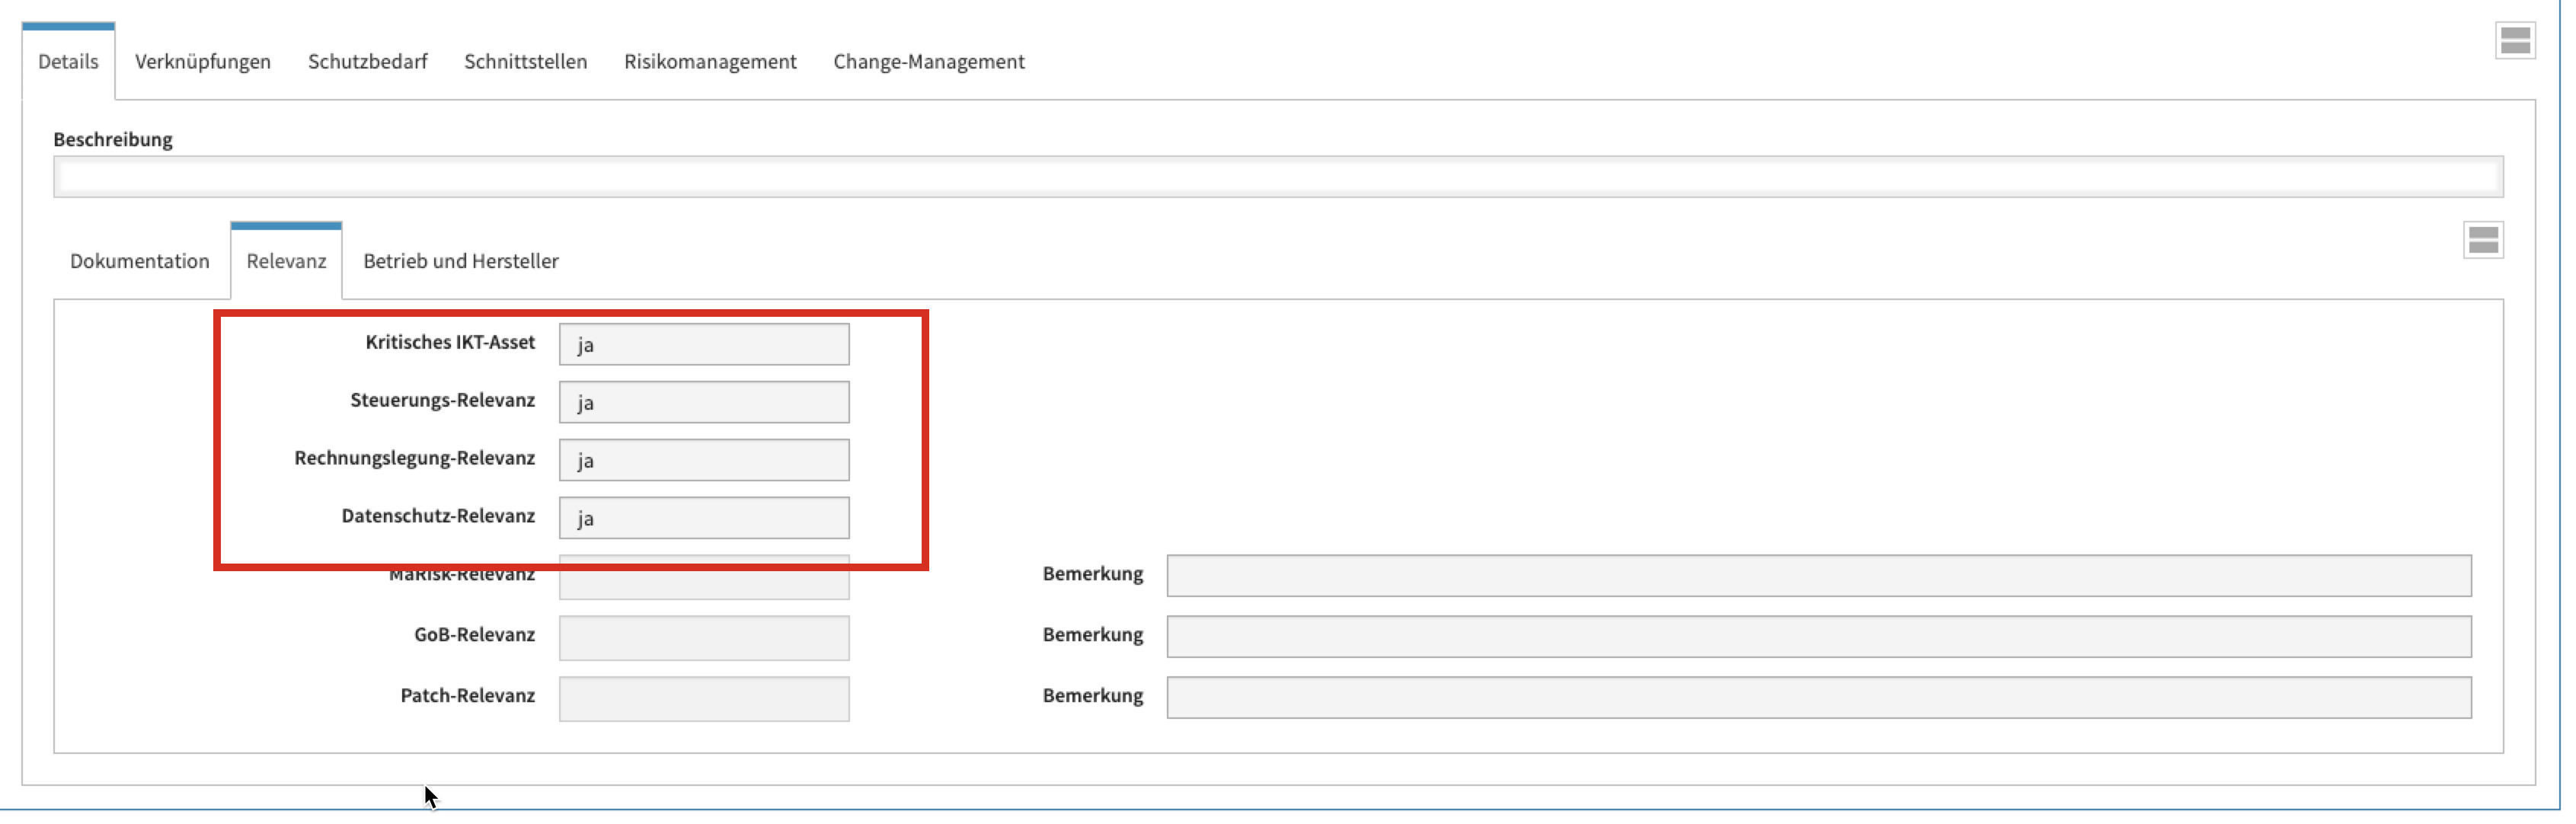Select the Change-Management tab
This screenshot has width=2576, height=824.
[x=928, y=62]
